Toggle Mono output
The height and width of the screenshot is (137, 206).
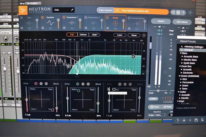click(x=155, y=107)
